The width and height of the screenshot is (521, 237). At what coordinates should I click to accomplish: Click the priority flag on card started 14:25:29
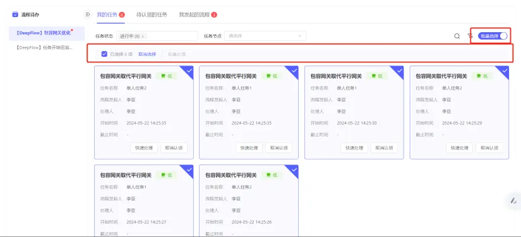(479, 76)
